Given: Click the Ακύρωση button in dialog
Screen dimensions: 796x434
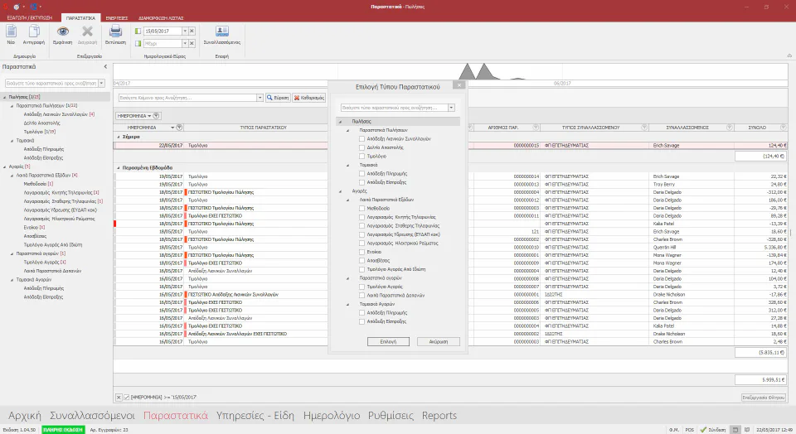Looking at the screenshot, I should pos(439,342).
